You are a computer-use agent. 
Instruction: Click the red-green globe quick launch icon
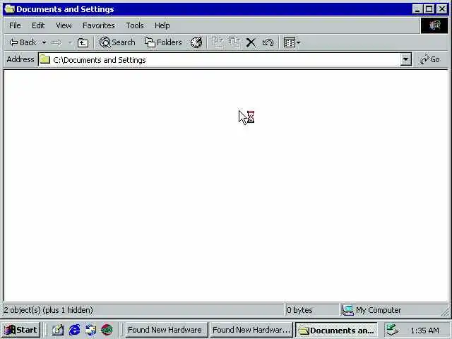pos(107,330)
